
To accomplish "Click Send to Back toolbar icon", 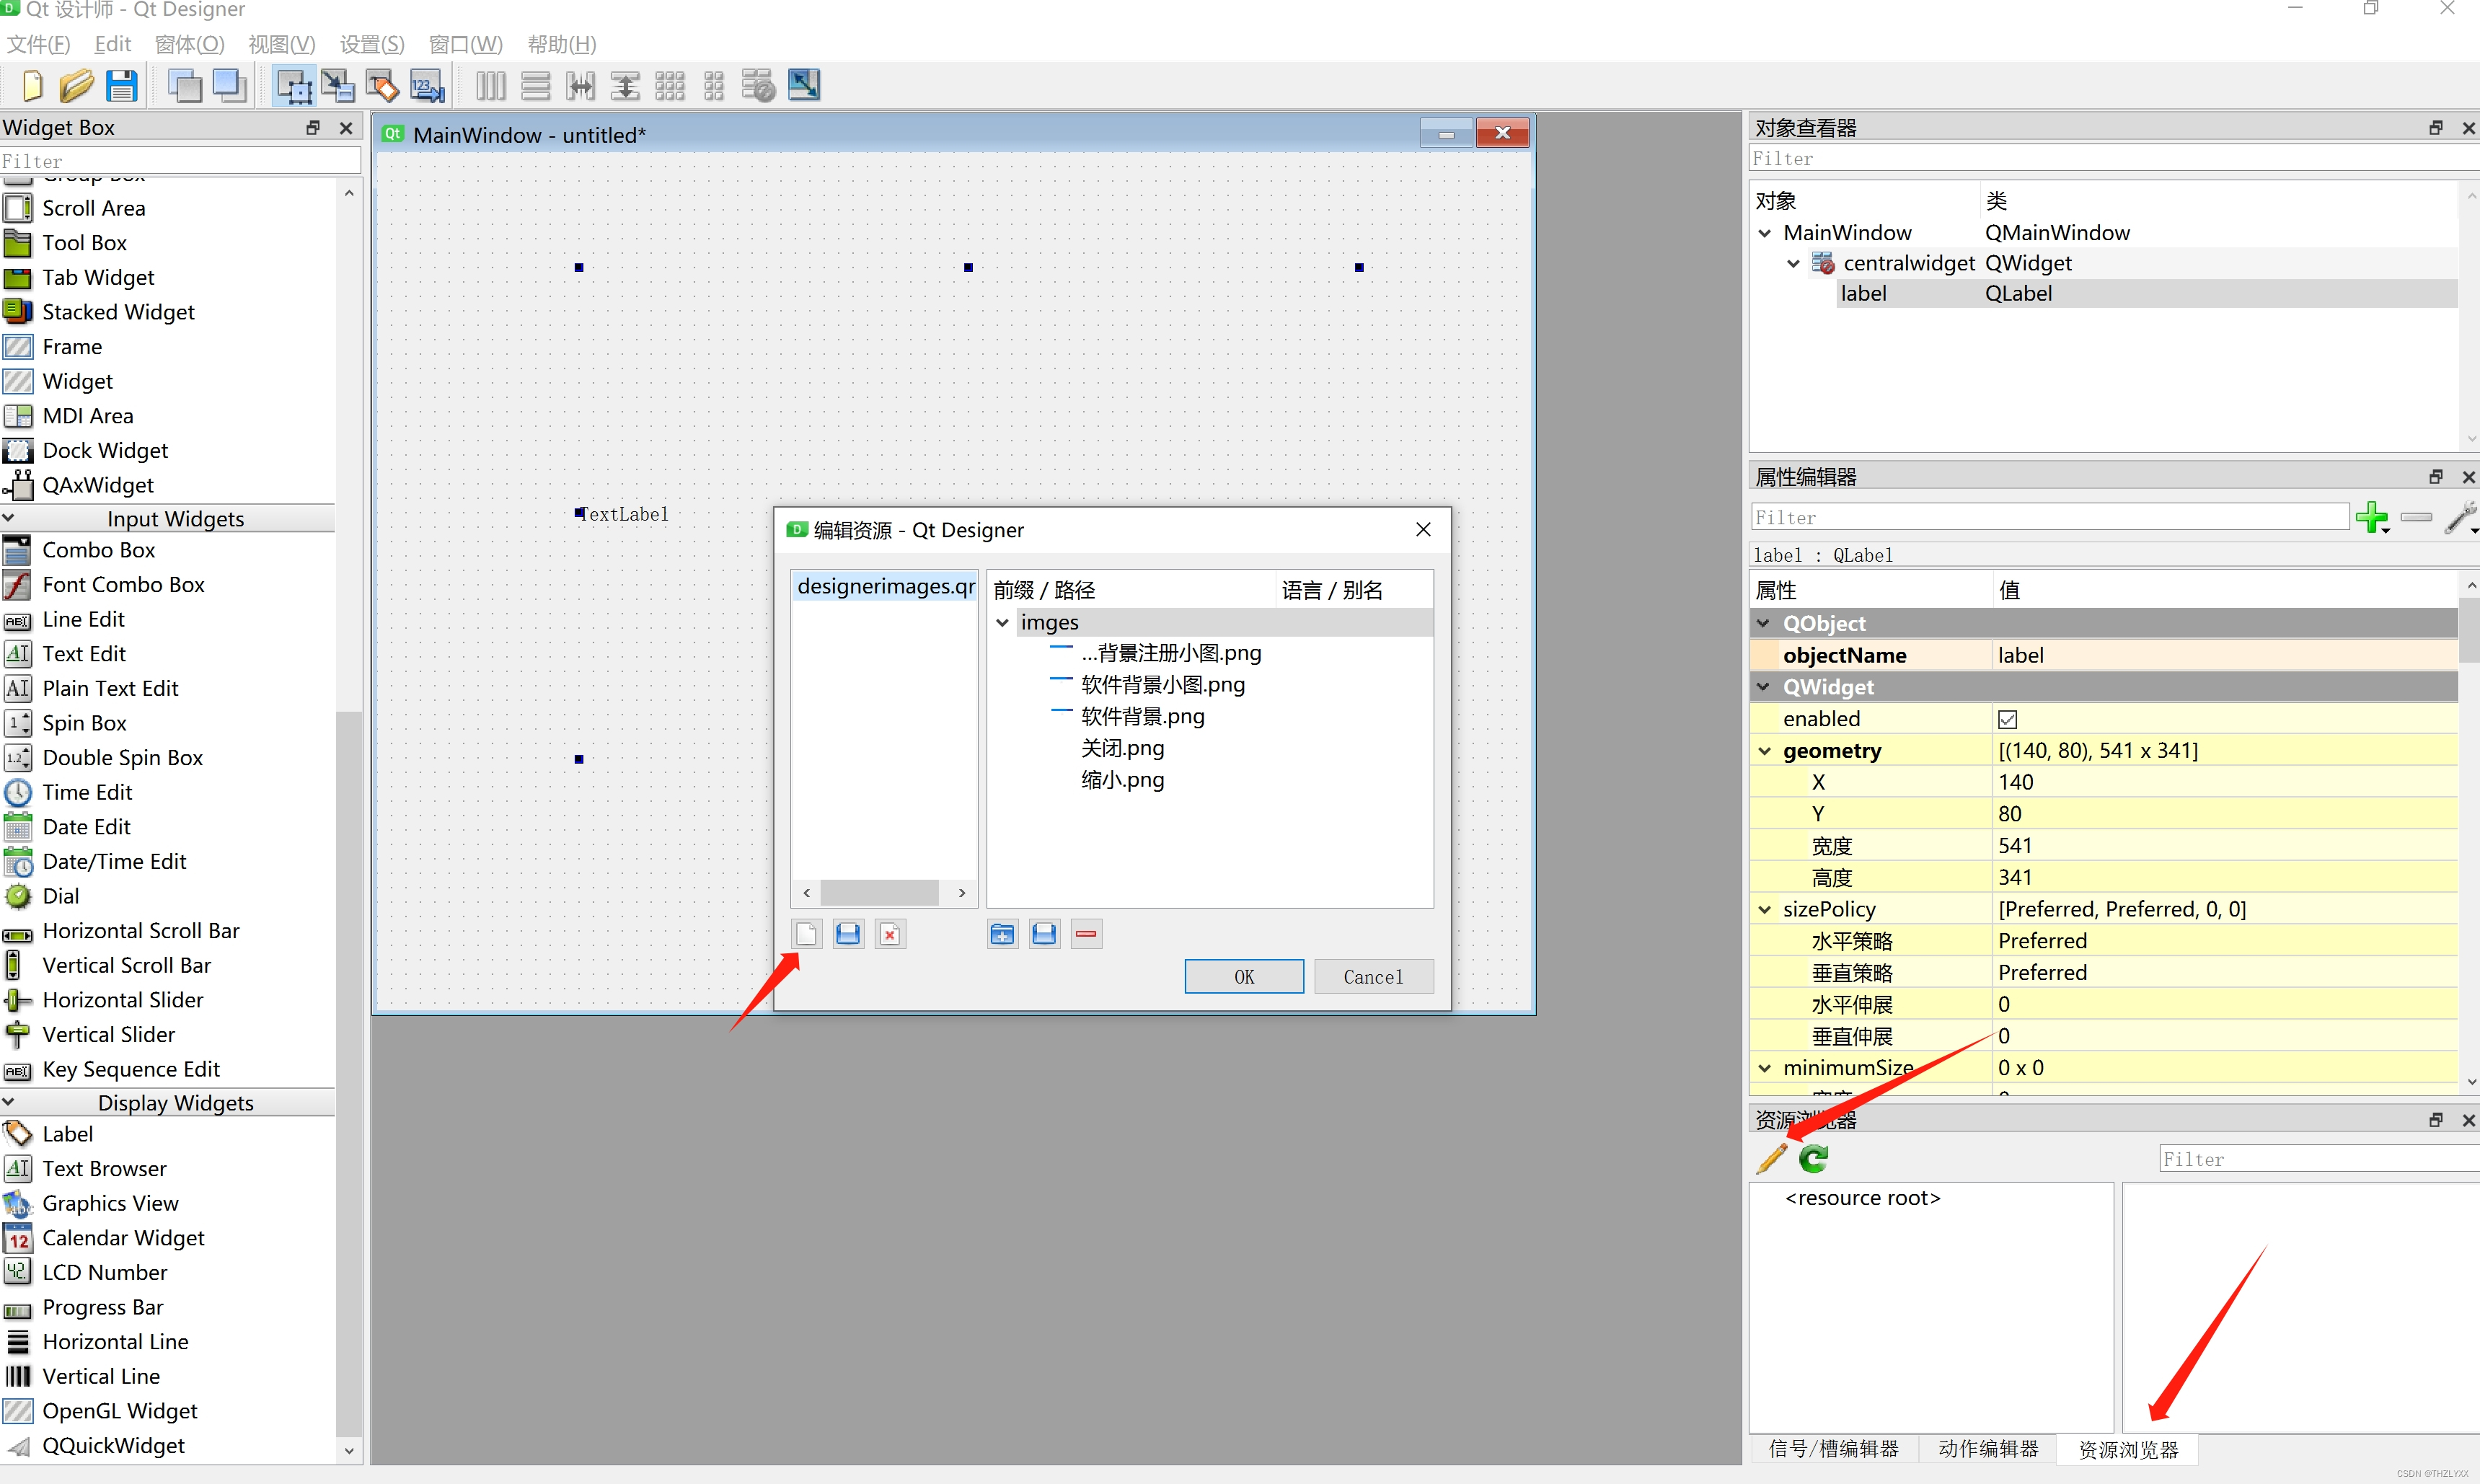I will [185, 86].
